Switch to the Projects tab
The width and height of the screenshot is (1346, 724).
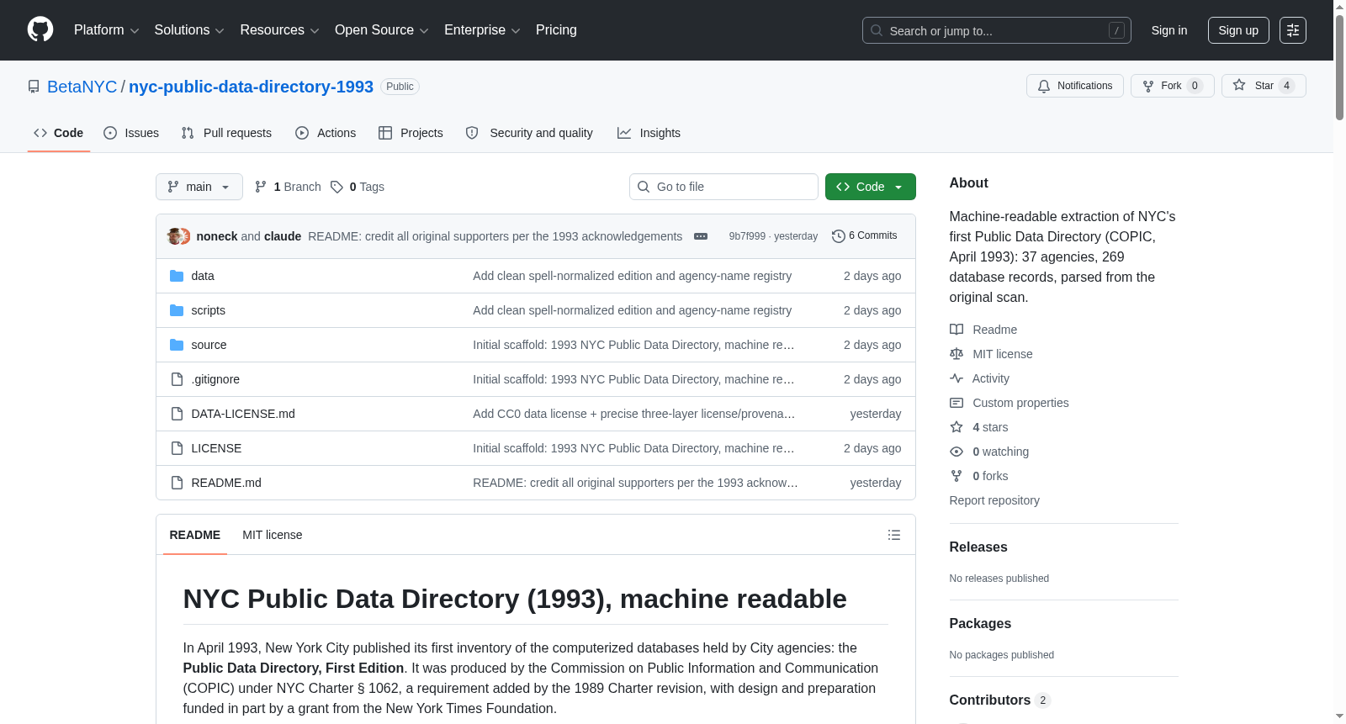click(411, 133)
